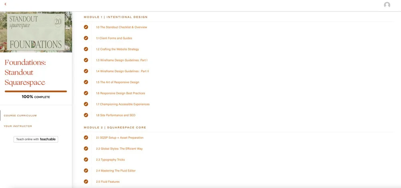Click the check icon for 1.4 Wireframe Part II
401x188 pixels.
86,71
